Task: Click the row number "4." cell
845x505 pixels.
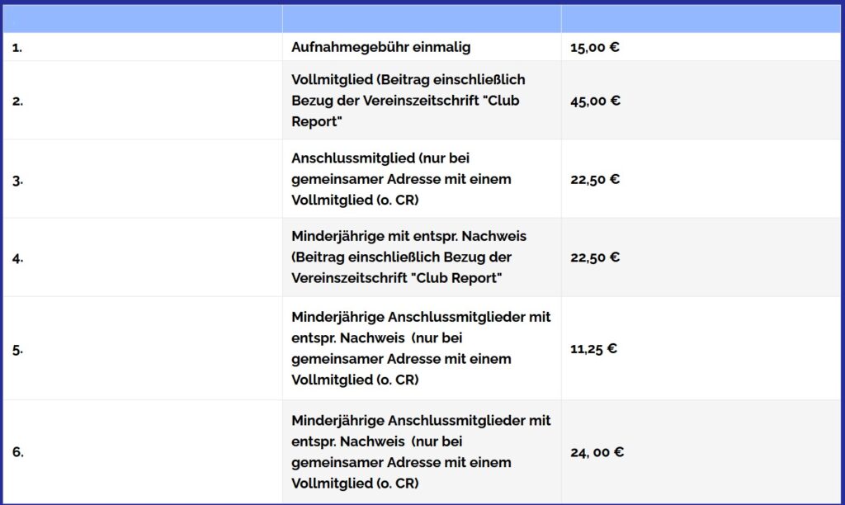Action: 17,257
